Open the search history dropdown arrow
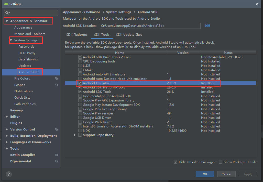Image resolution: width=263 pixels, height=182 pixels. [9, 13]
